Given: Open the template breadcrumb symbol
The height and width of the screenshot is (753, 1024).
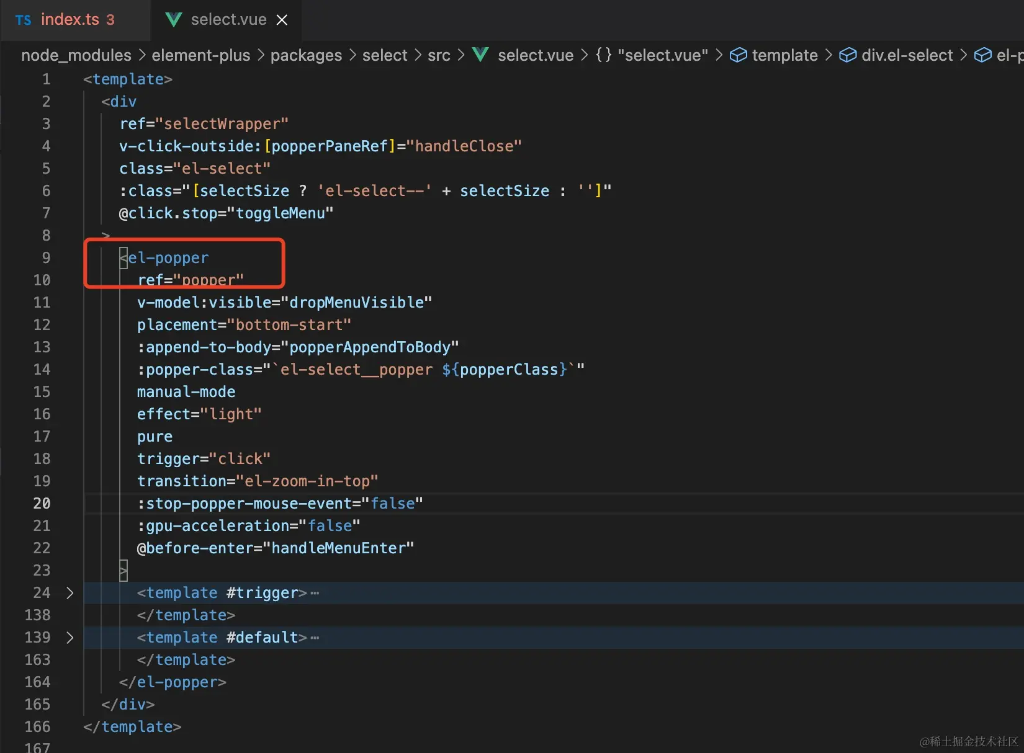Looking at the screenshot, I should pyautogui.click(x=784, y=55).
